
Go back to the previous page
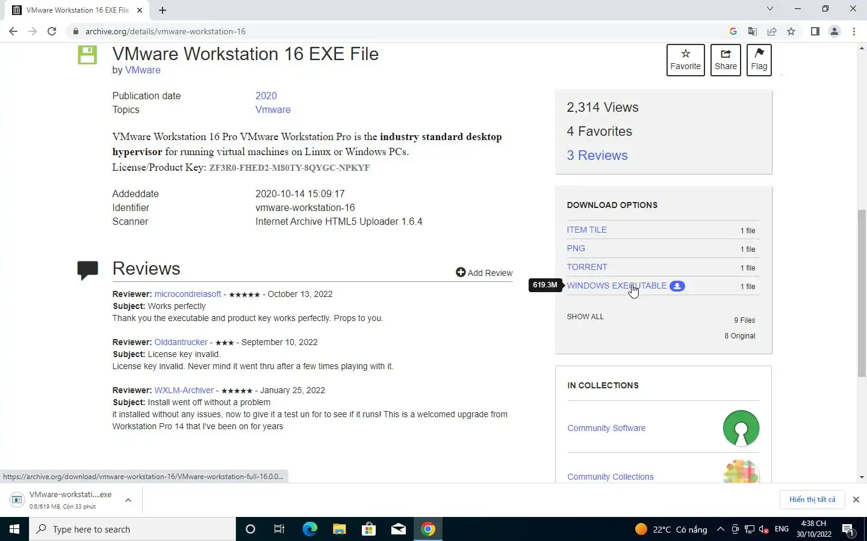click(x=13, y=31)
